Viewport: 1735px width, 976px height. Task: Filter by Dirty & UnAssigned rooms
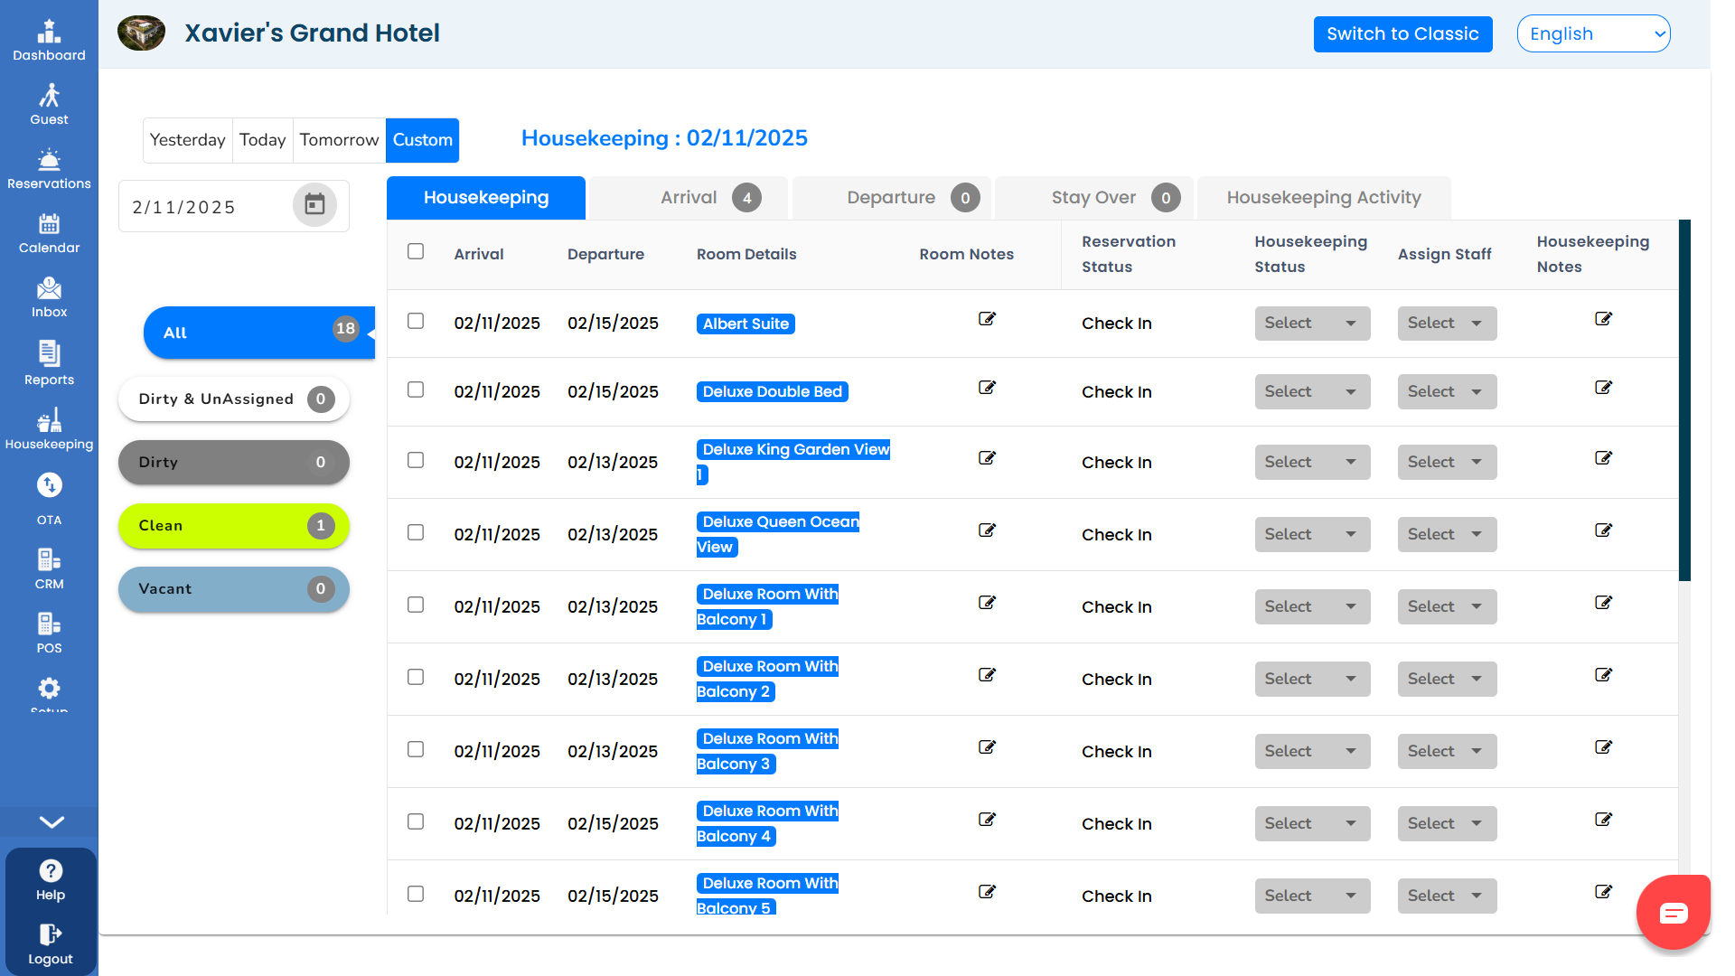point(234,399)
